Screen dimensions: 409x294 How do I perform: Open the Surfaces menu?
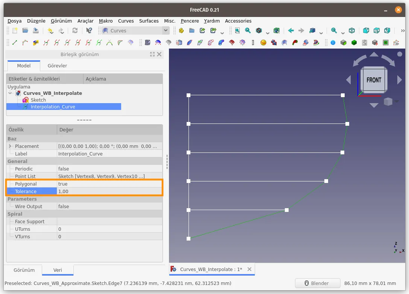click(x=149, y=21)
